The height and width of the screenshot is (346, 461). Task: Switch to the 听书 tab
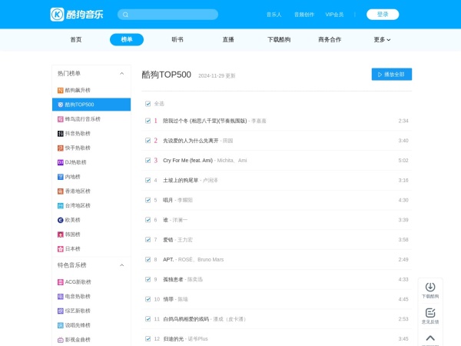(x=177, y=40)
